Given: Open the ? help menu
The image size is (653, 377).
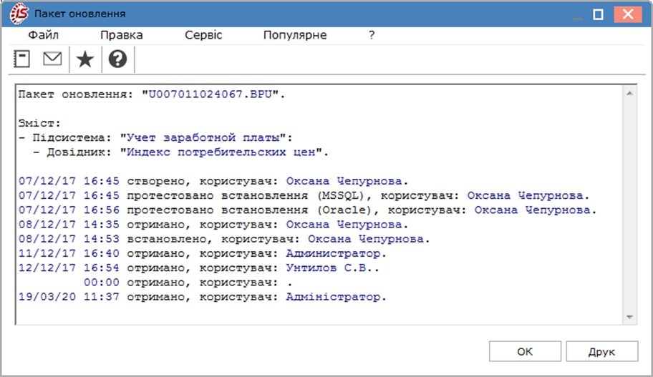Looking at the screenshot, I should click(x=372, y=35).
